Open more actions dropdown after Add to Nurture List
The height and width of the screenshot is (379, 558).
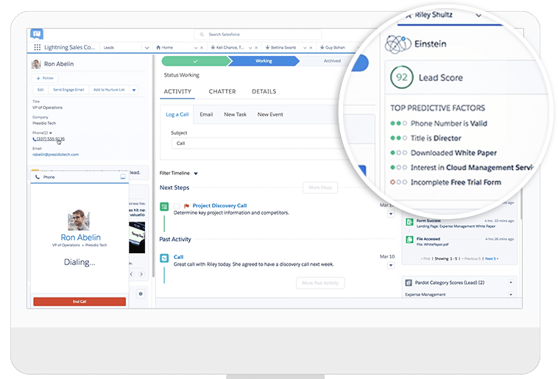tap(134, 90)
